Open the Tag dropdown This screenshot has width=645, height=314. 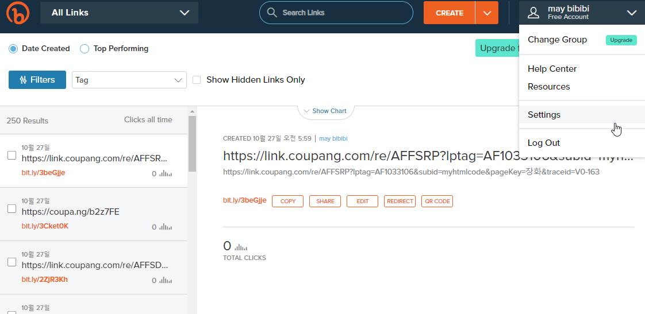pos(129,80)
